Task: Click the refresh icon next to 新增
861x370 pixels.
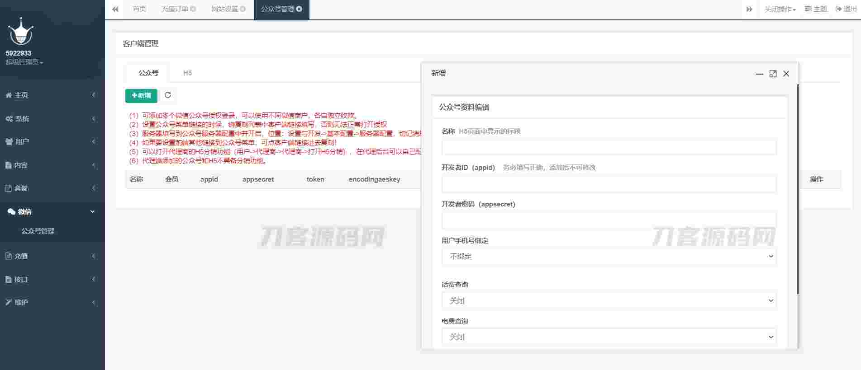Action: coord(168,95)
